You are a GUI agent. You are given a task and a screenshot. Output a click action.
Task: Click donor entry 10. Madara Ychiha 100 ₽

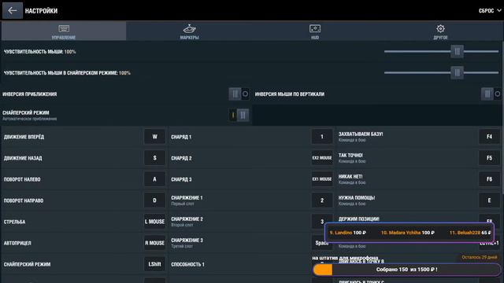tap(408, 233)
